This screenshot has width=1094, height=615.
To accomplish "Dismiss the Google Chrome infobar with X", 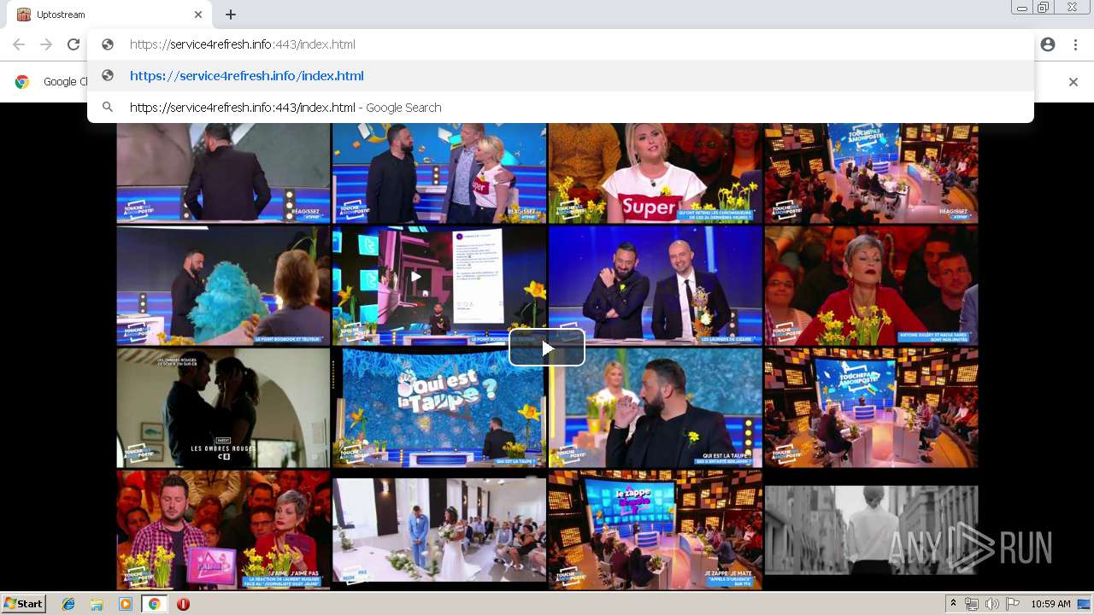I will click(x=1073, y=82).
